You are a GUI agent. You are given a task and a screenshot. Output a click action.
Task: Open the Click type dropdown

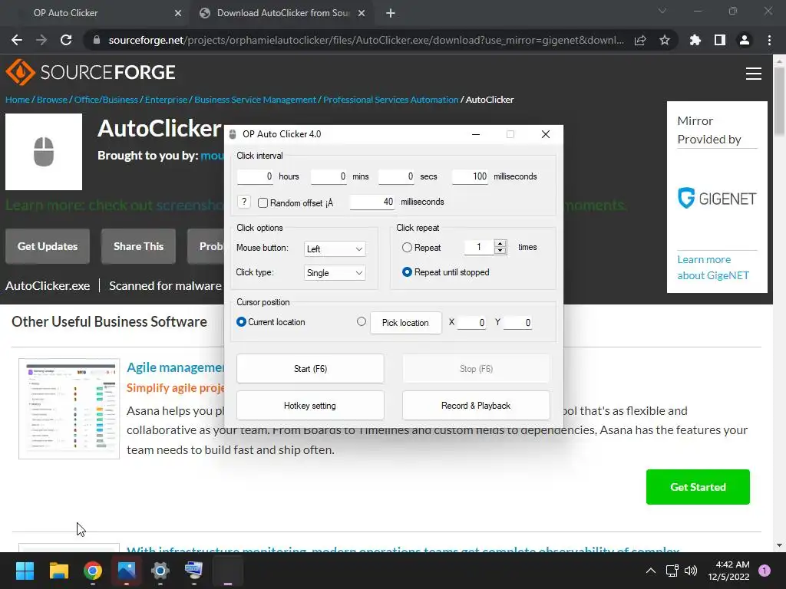point(335,273)
